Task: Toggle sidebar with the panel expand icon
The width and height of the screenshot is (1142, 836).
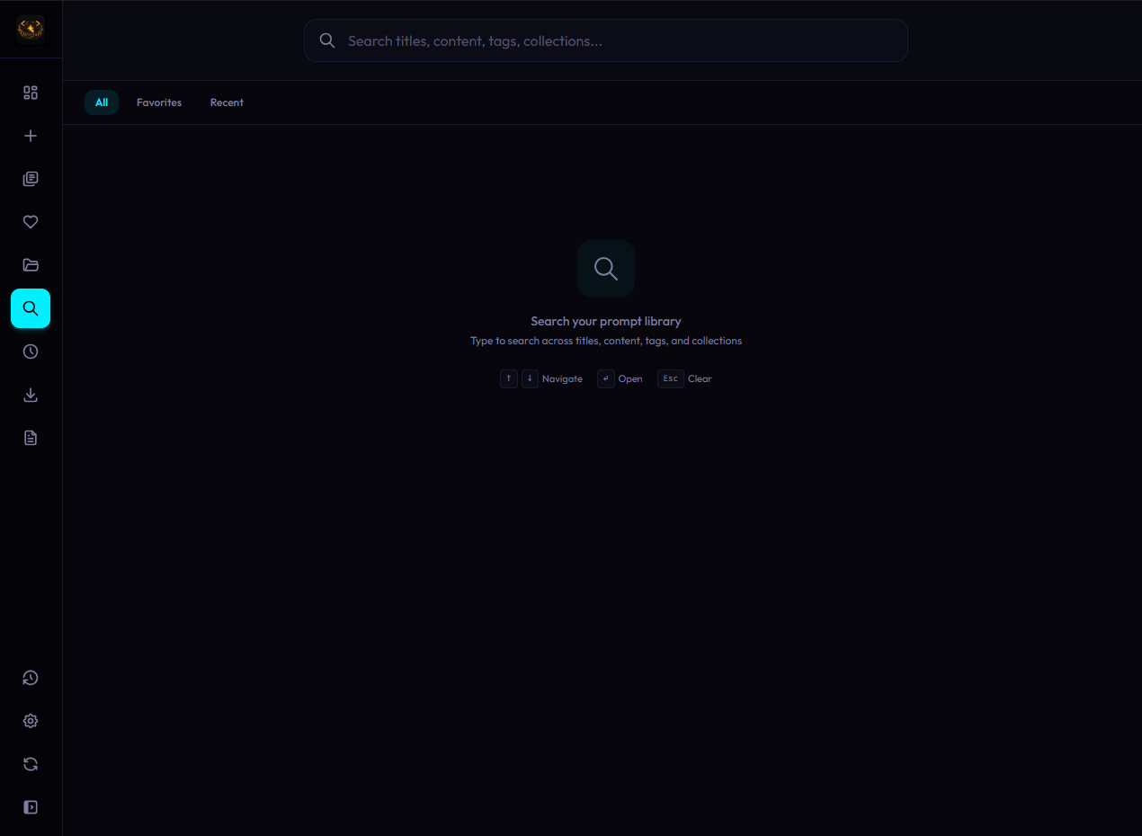Action: tap(31, 807)
